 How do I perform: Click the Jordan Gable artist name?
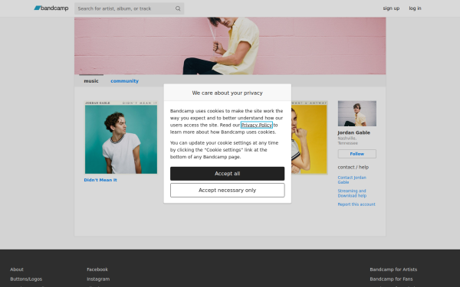[x=353, y=132]
